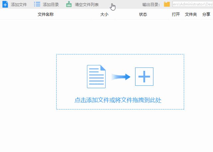The height and width of the screenshot is (152, 213).
Task: Click 清空文件列表 to clear files
Action: pyautogui.click(x=87, y=5)
